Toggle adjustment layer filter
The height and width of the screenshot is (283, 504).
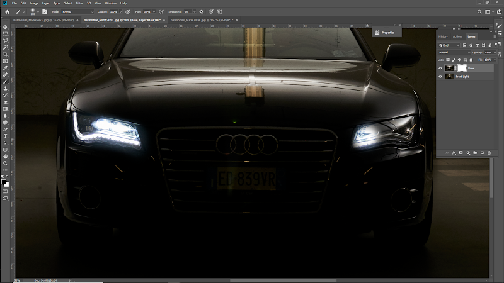point(471,45)
